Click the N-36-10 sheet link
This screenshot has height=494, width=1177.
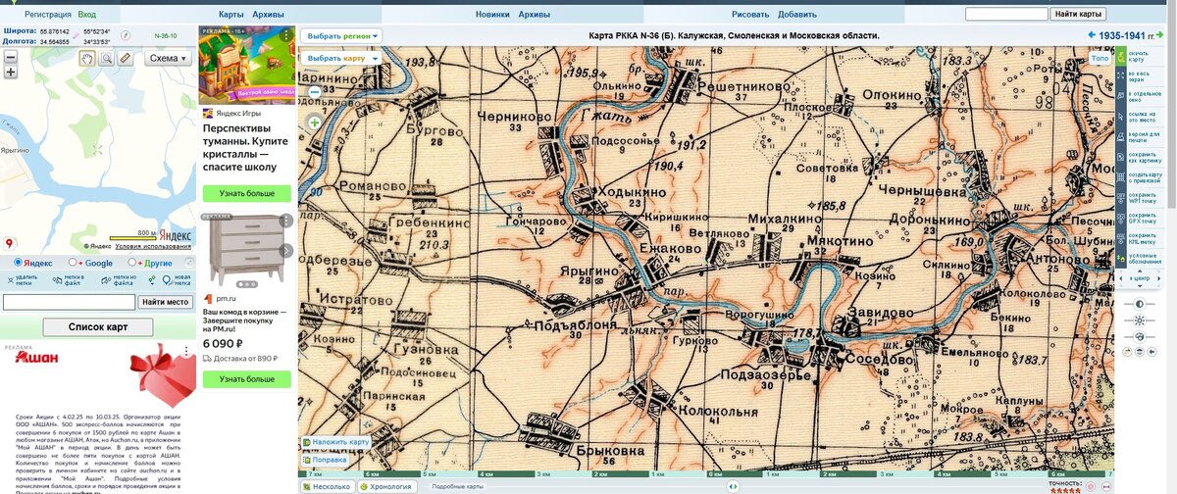coord(166,35)
